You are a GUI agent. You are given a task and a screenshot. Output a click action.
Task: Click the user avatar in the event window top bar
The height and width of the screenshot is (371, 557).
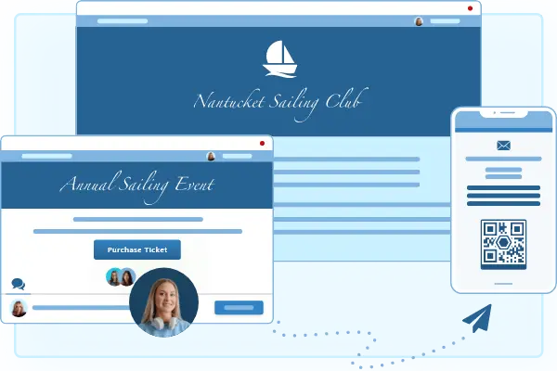211,156
